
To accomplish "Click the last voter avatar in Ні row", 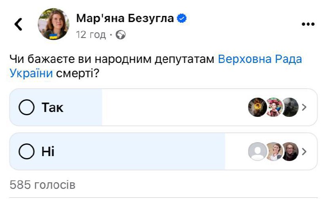I will click(x=289, y=152).
